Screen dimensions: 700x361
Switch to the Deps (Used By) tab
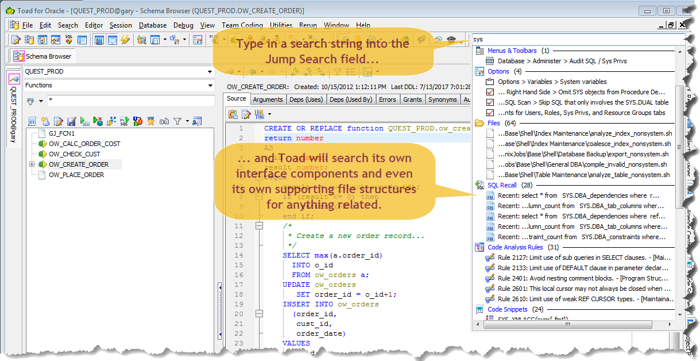tap(351, 99)
